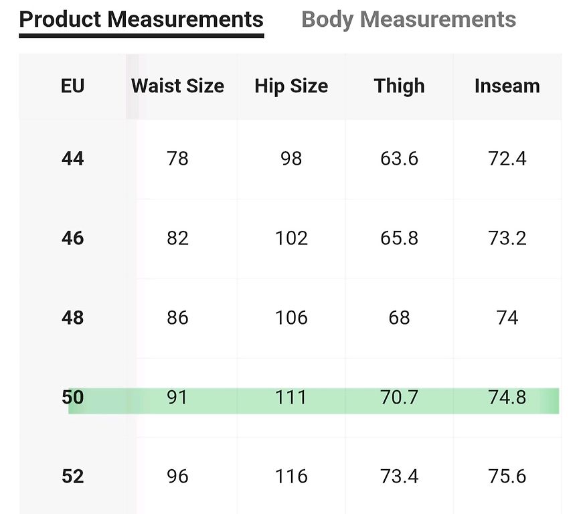581x514 pixels.
Task: Pick EU size 52 row
Action: pos(290,476)
